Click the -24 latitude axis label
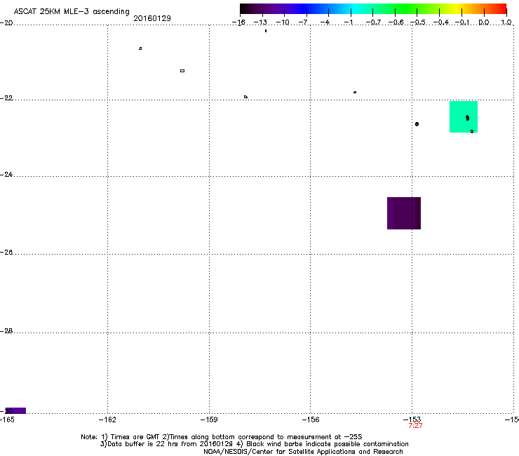This screenshot has height=456, width=519. [6, 175]
